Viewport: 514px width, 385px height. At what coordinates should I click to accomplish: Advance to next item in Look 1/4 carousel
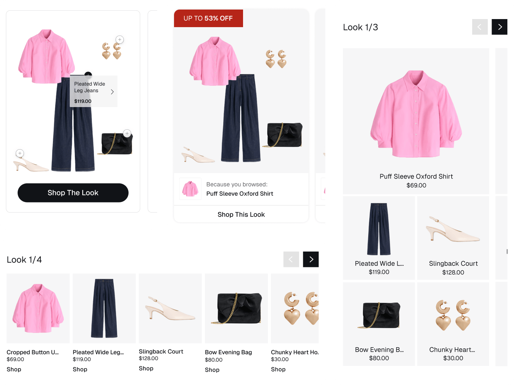(x=311, y=259)
